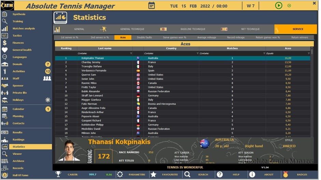Click the General health heart icon

(4, 50)
